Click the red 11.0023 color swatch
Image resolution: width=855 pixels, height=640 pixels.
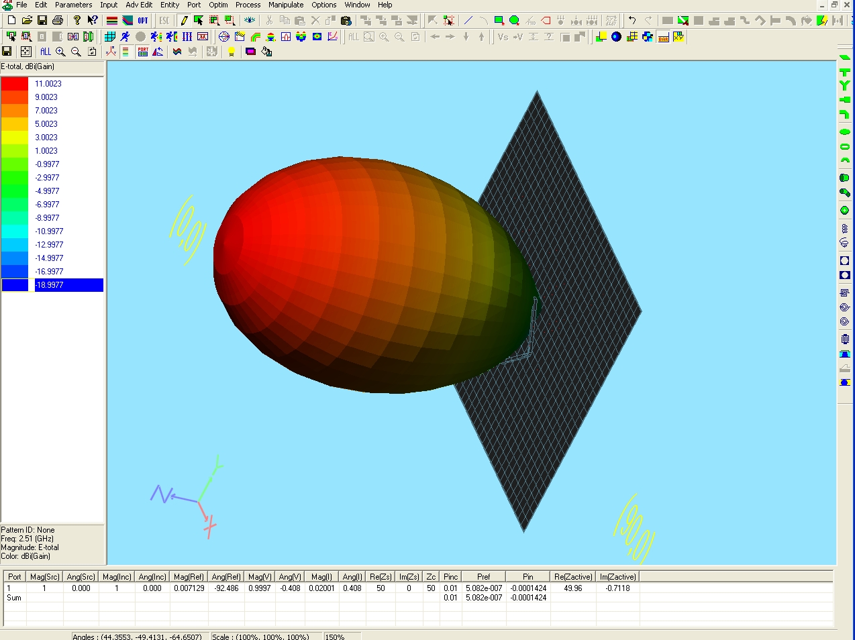pos(15,84)
